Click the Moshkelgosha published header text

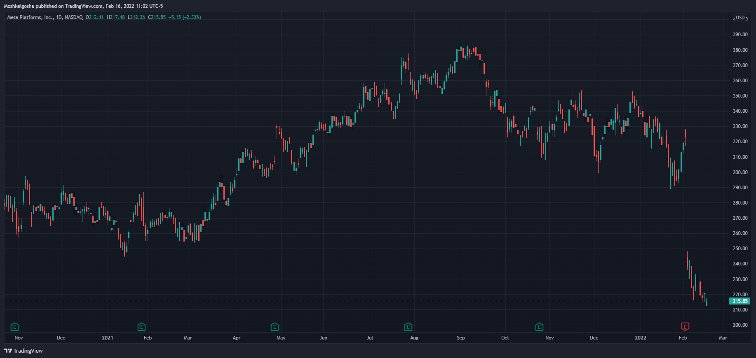point(83,6)
